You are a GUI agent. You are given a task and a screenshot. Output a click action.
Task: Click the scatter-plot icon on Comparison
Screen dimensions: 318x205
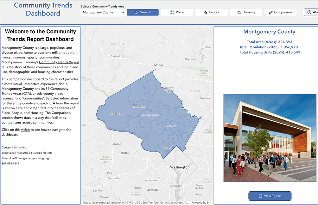pos(271,12)
